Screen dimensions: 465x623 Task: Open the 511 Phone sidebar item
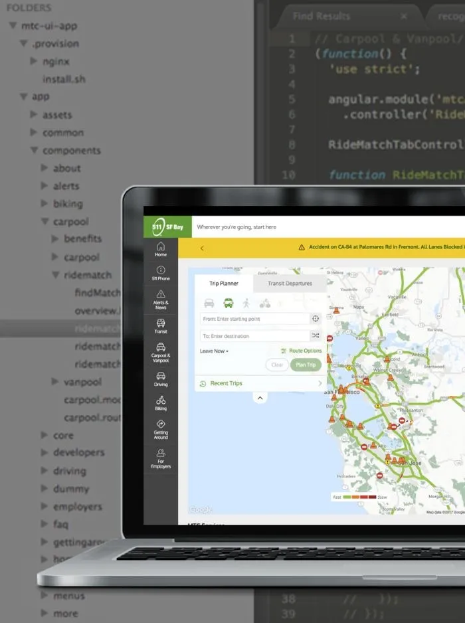pyautogui.click(x=161, y=274)
